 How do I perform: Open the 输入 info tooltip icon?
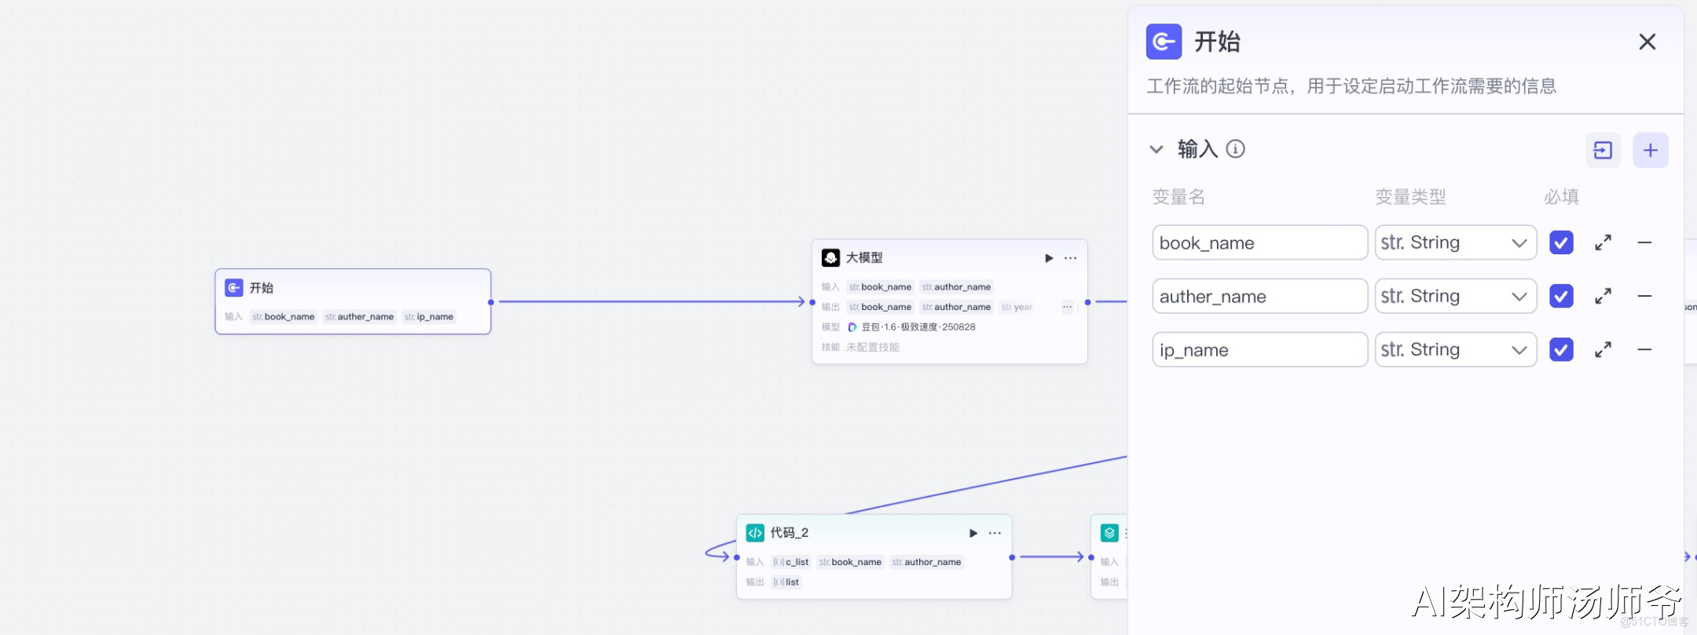click(1236, 149)
